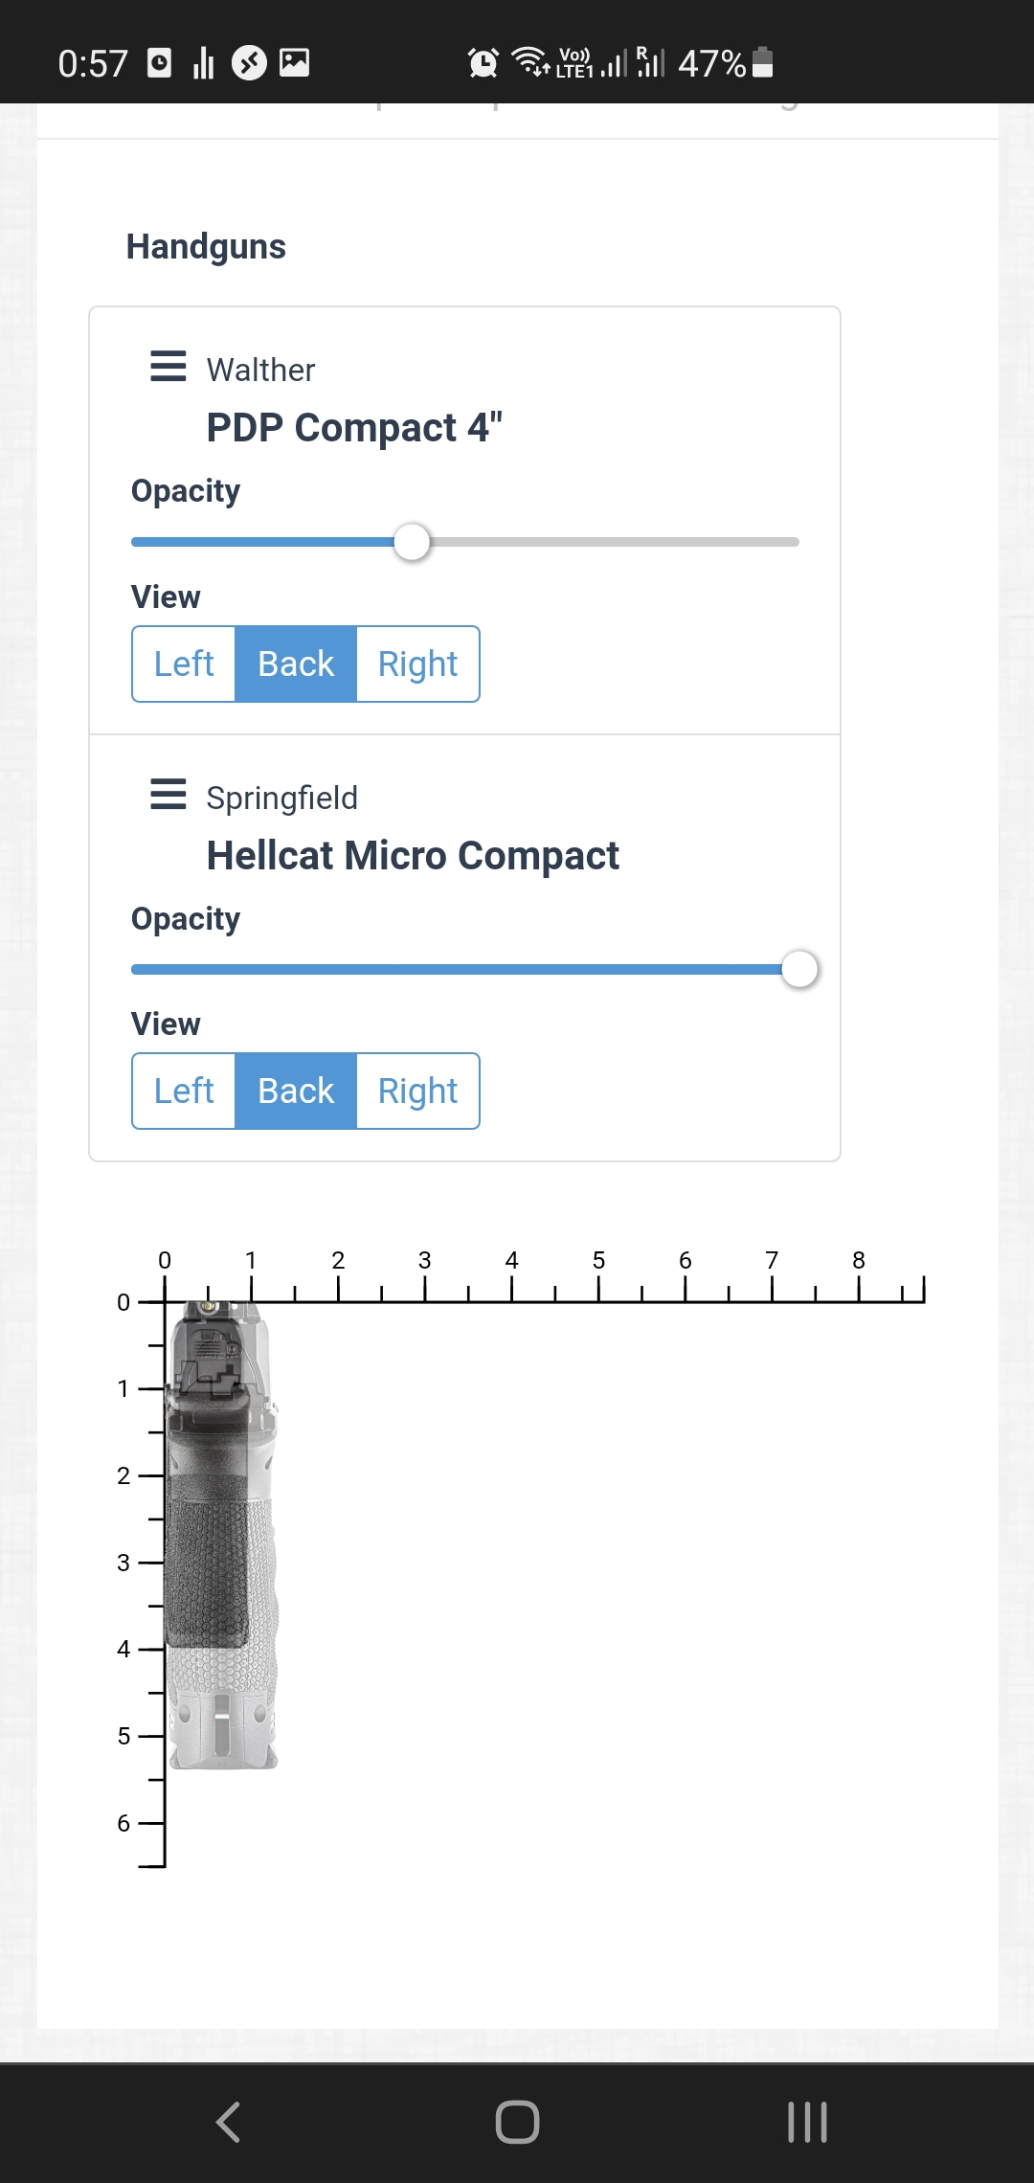Switch Hellcat view to Left
The image size is (1034, 2183).
[184, 1091]
